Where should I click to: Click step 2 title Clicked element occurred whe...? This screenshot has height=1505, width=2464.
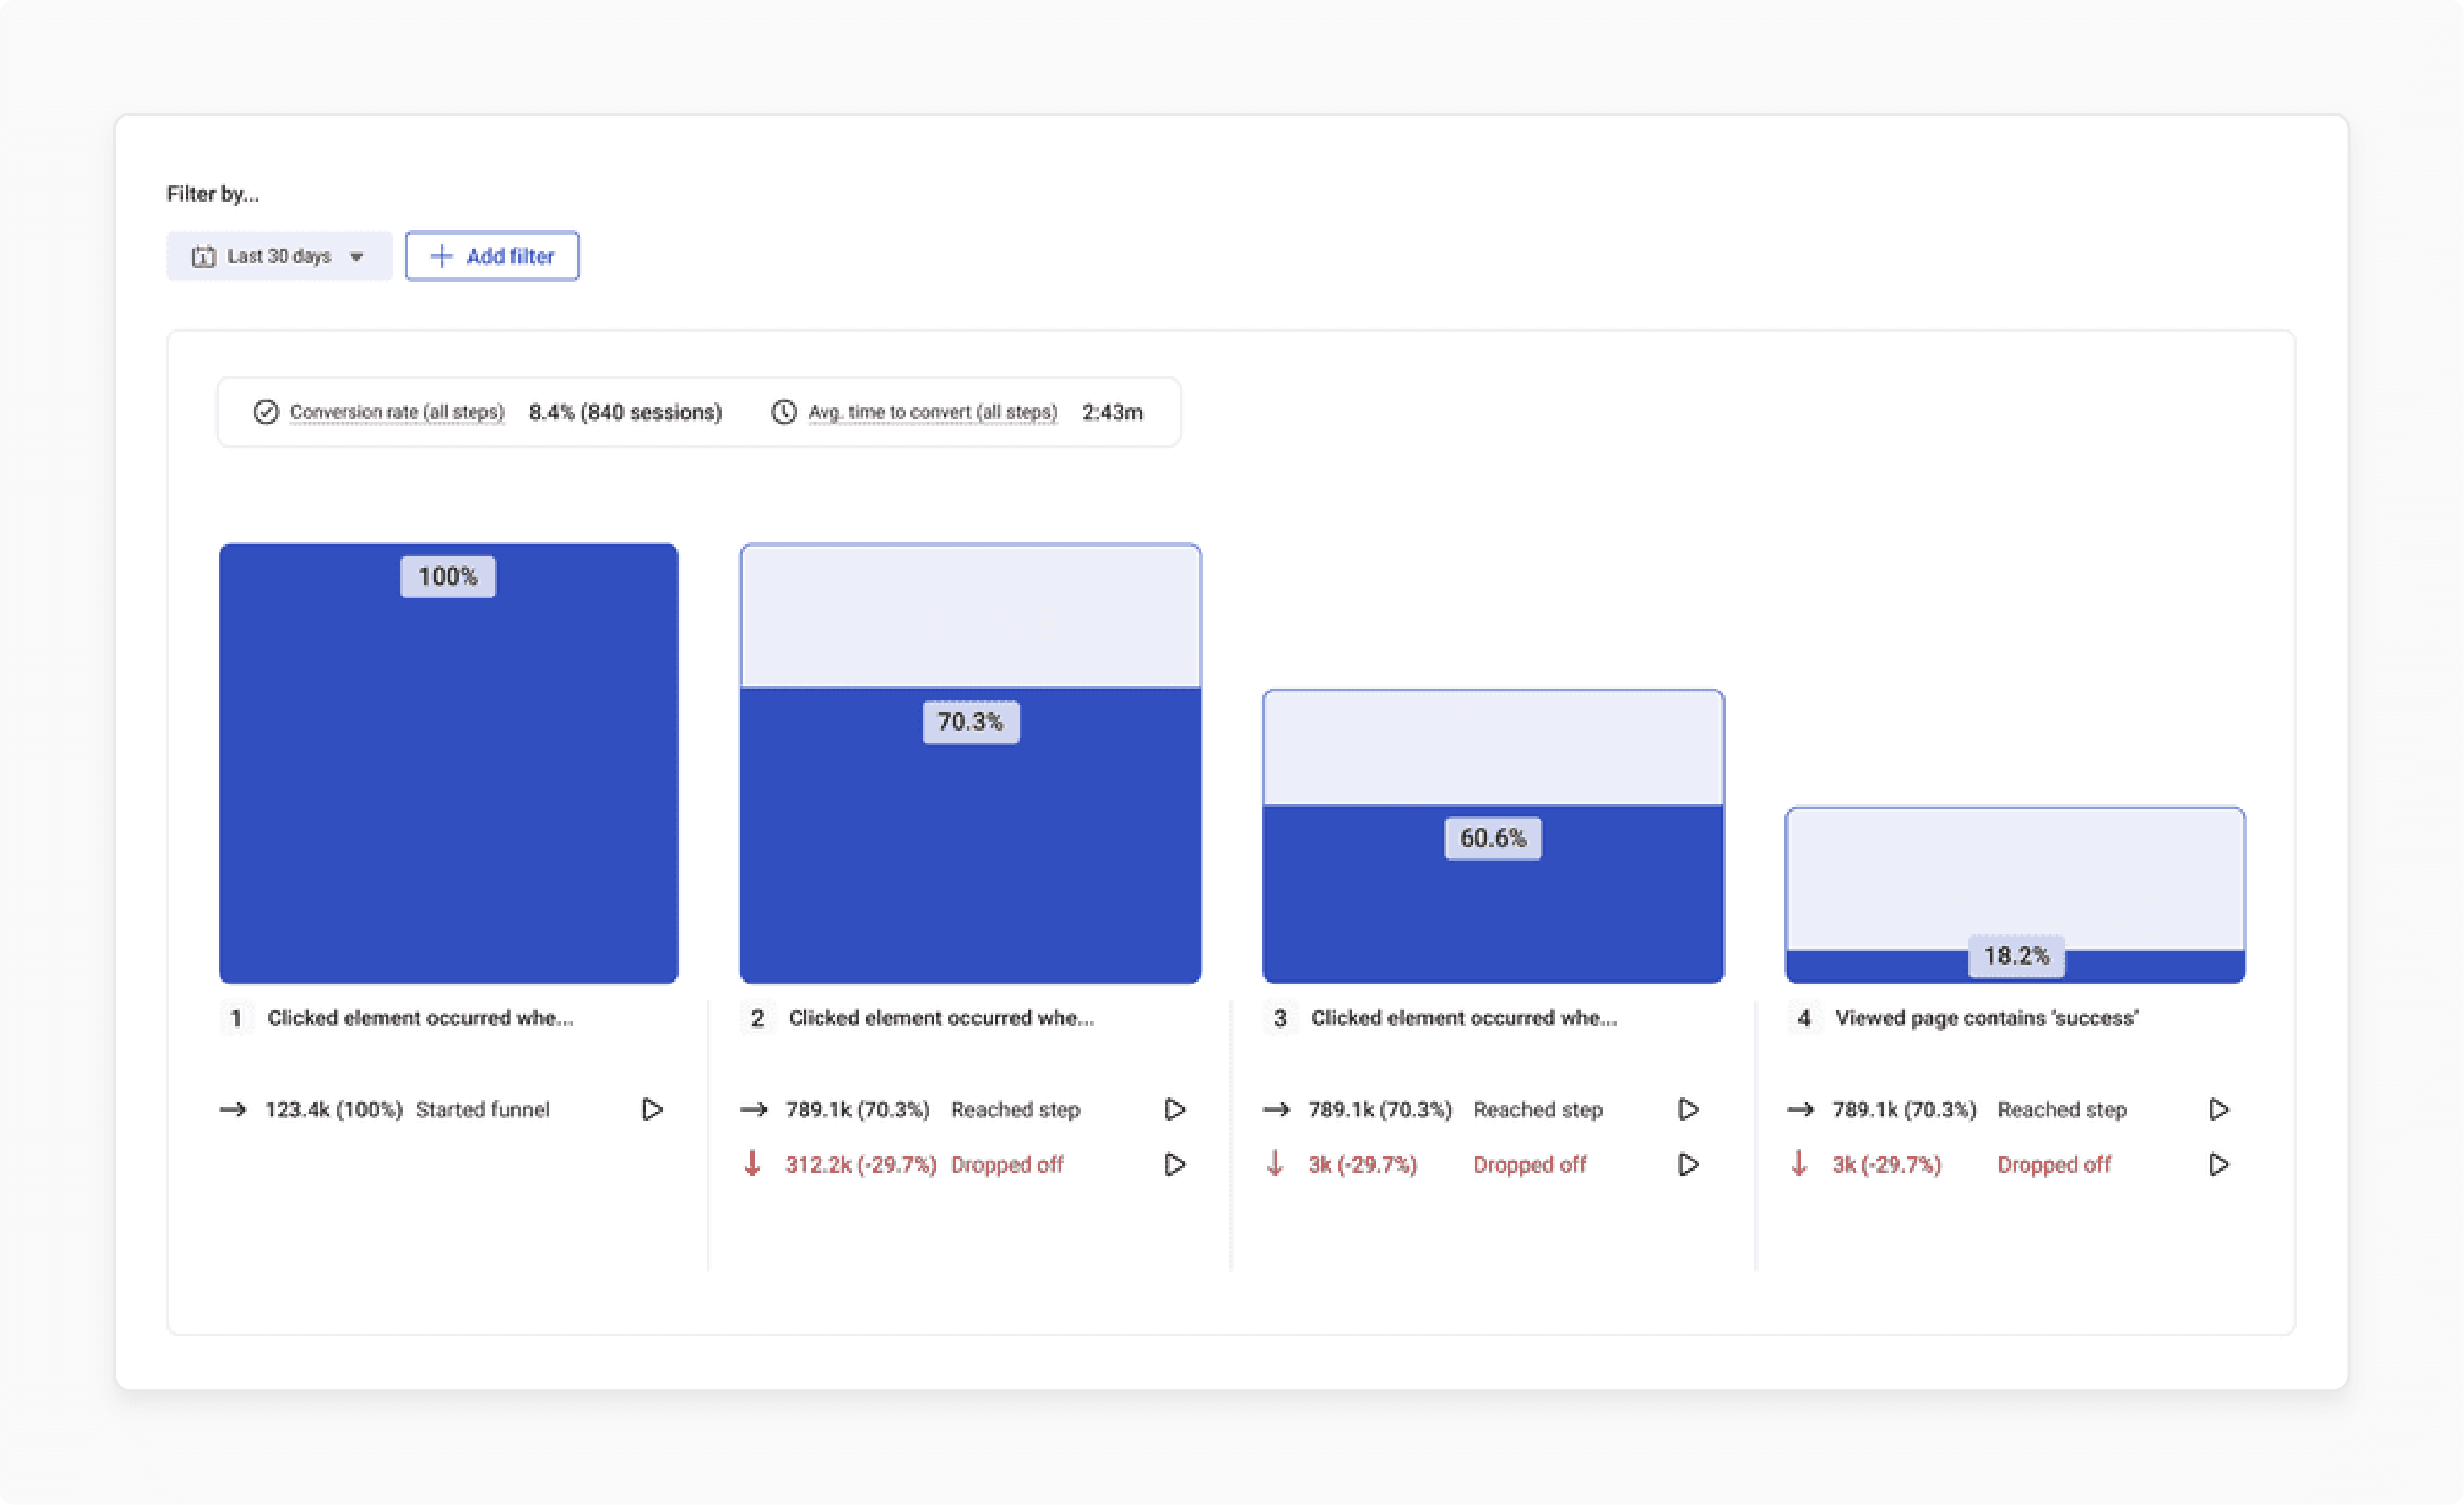tap(941, 1019)
